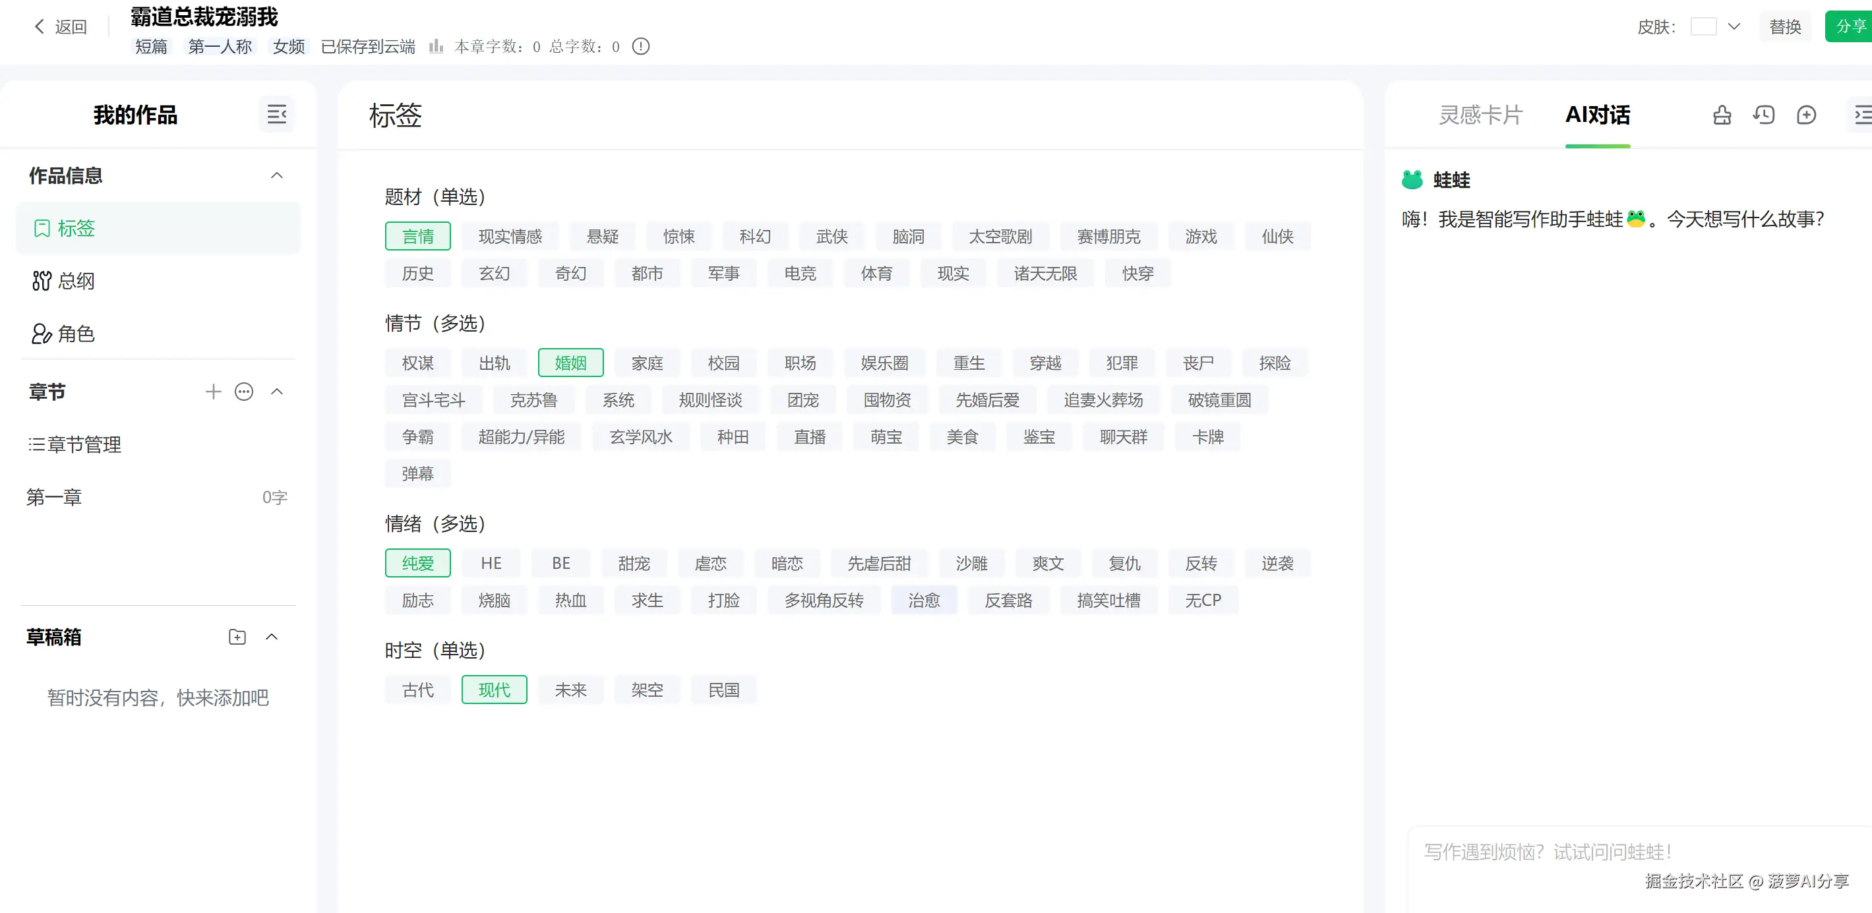
Task: Select 古代 time period option
Action: pos(418,690)
